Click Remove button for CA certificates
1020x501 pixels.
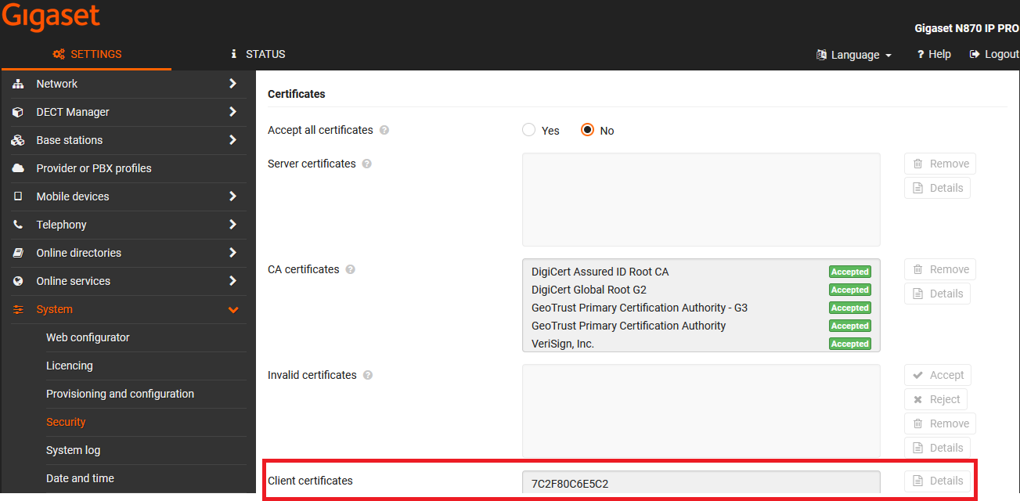(940, 269)
